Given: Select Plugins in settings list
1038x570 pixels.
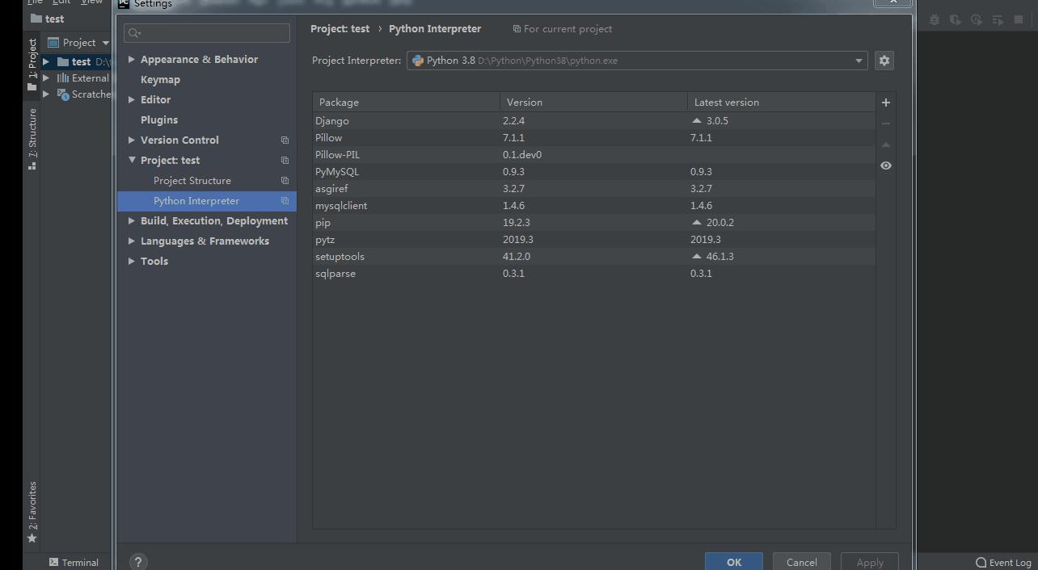Looking at the screenshot, I should tap(159, 119).
